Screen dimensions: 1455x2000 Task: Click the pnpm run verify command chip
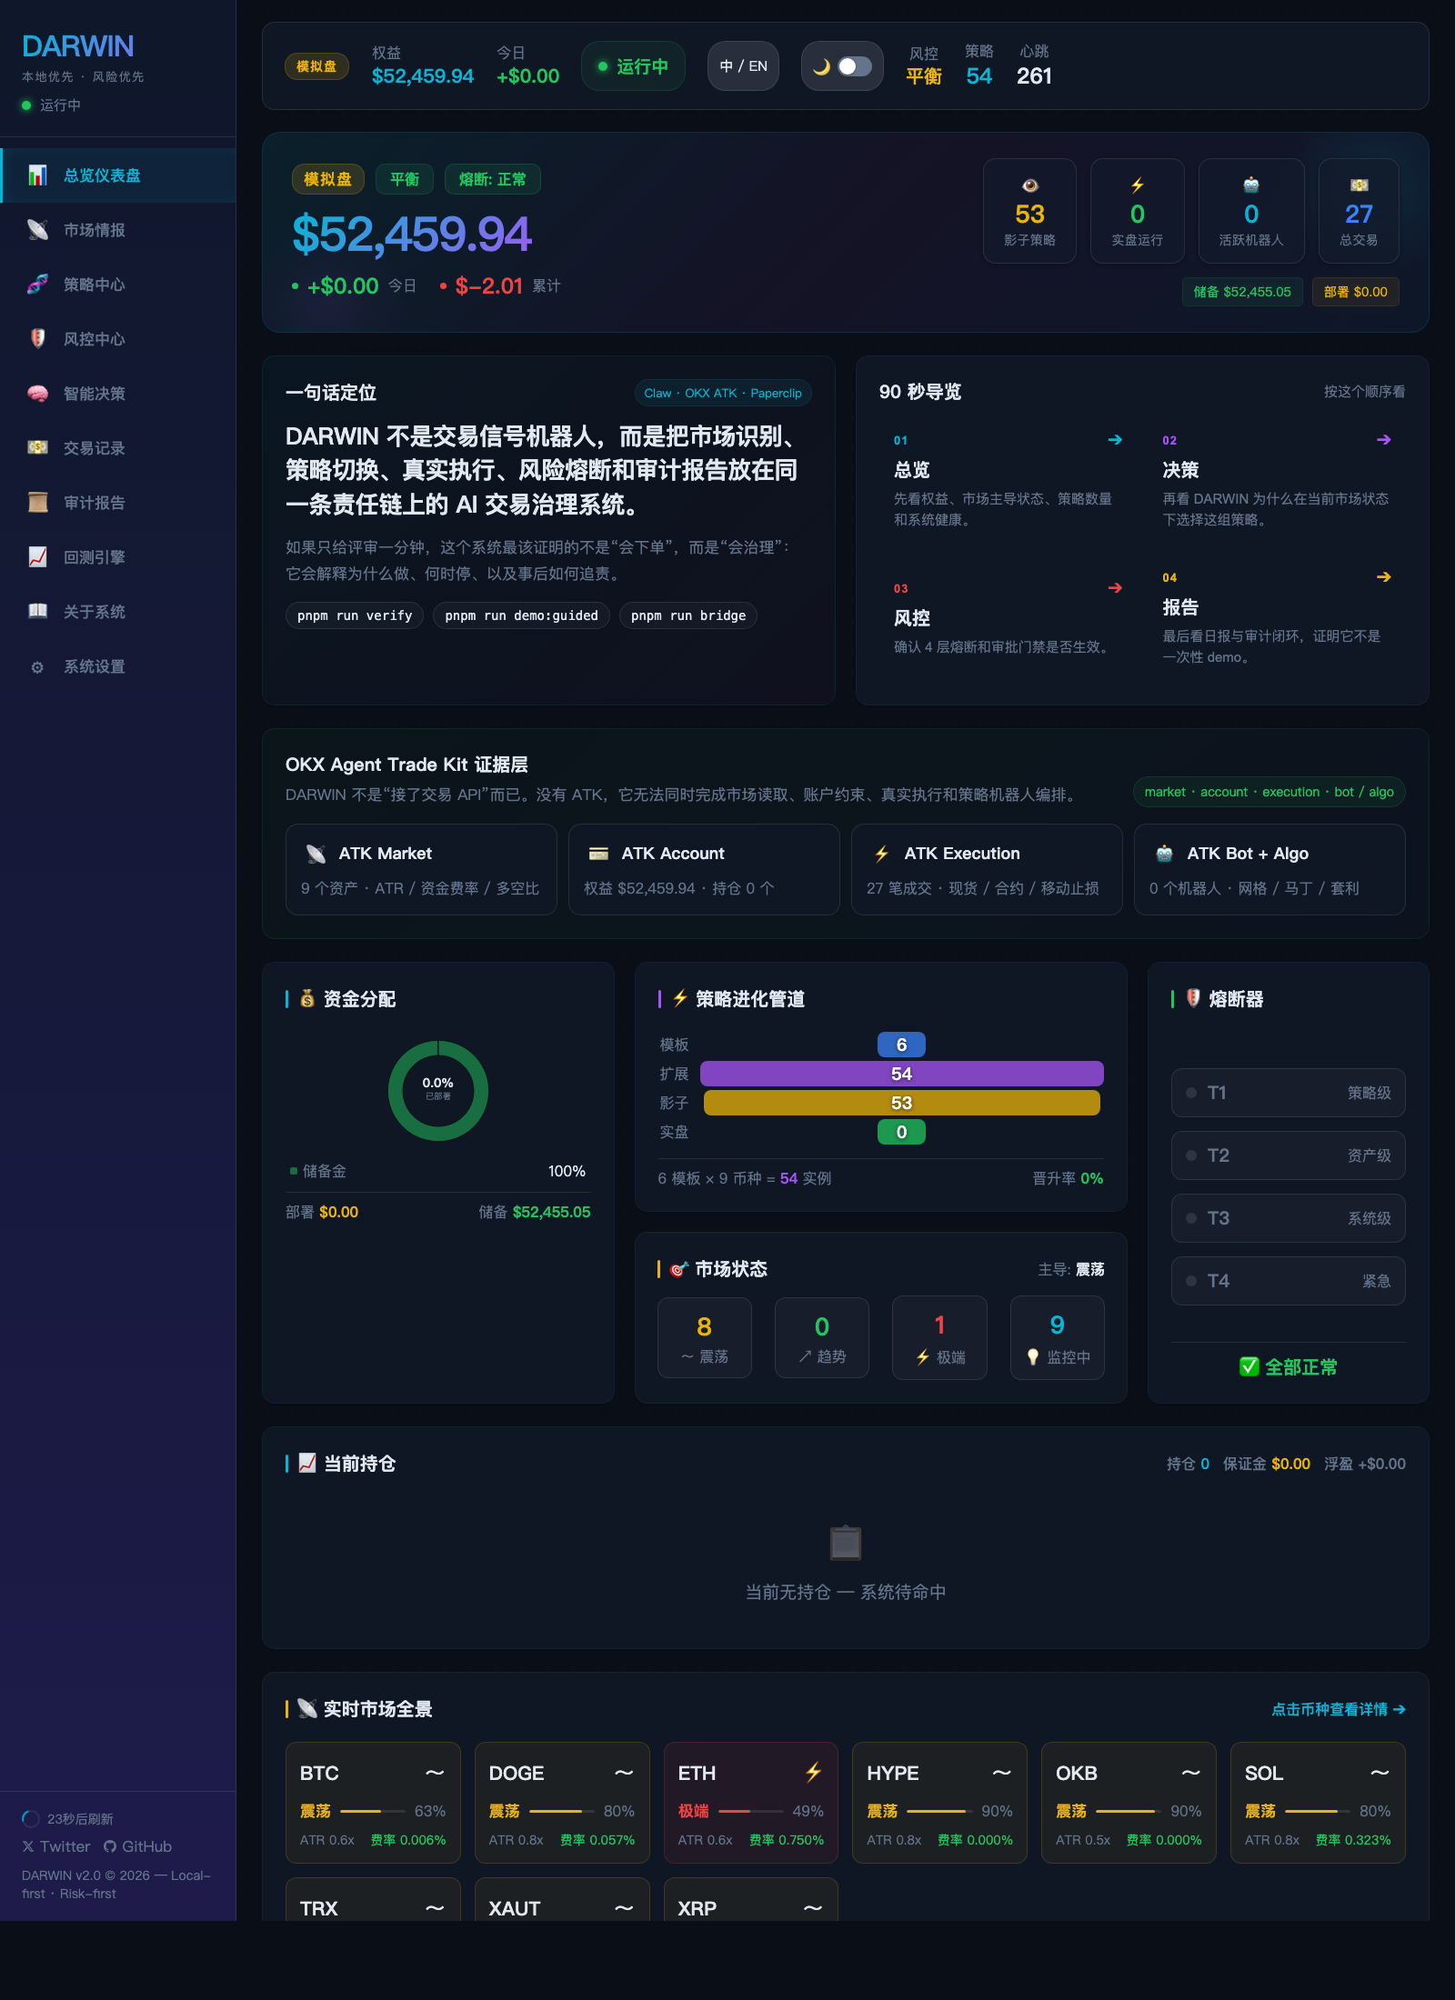[x=354, y=615]
